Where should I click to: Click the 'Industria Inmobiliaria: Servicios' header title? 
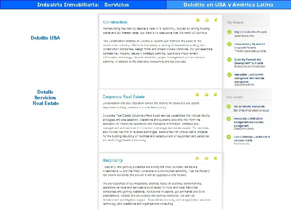click(x=83, y=4)
